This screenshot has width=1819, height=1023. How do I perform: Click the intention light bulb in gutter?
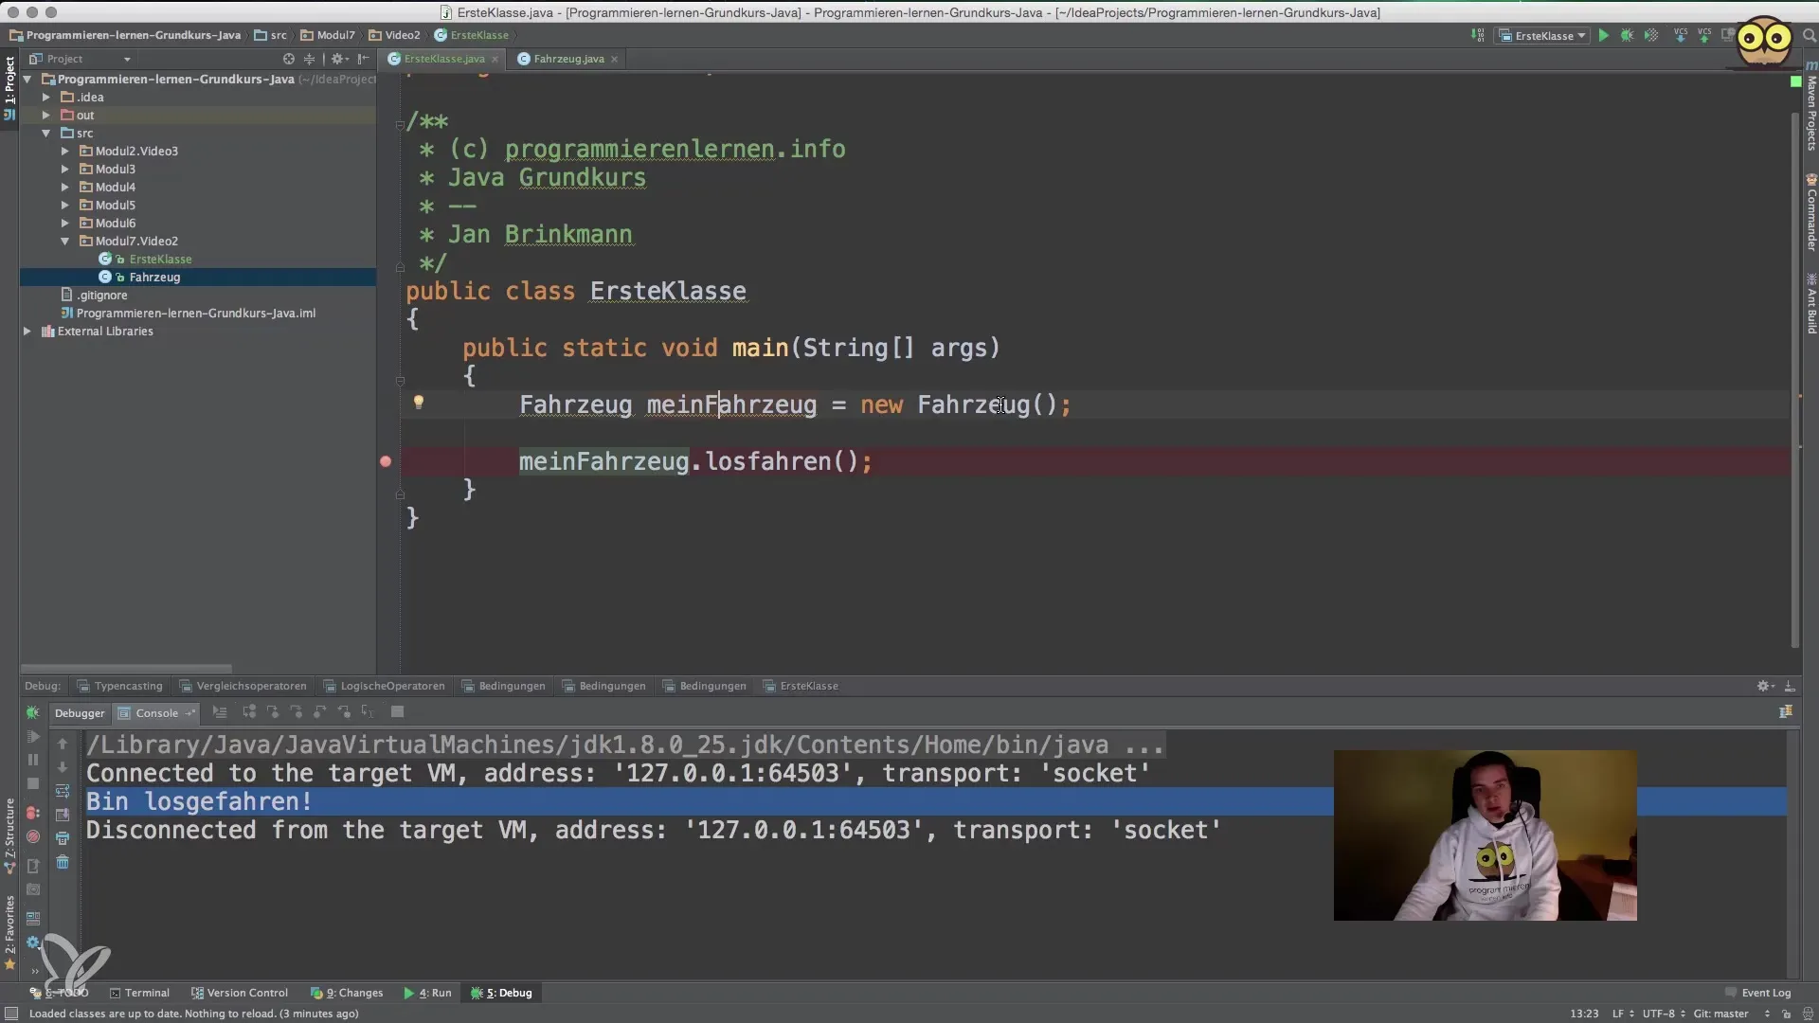click(x=418, y=403)
